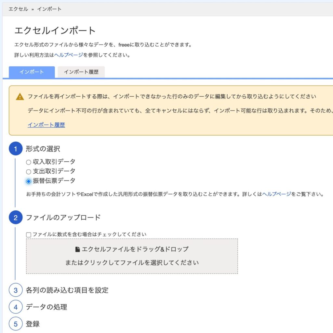The image size is (333, 333).
Task: Check the ファイルに数式を含む場合 checkbox
Action: point(29,235)
